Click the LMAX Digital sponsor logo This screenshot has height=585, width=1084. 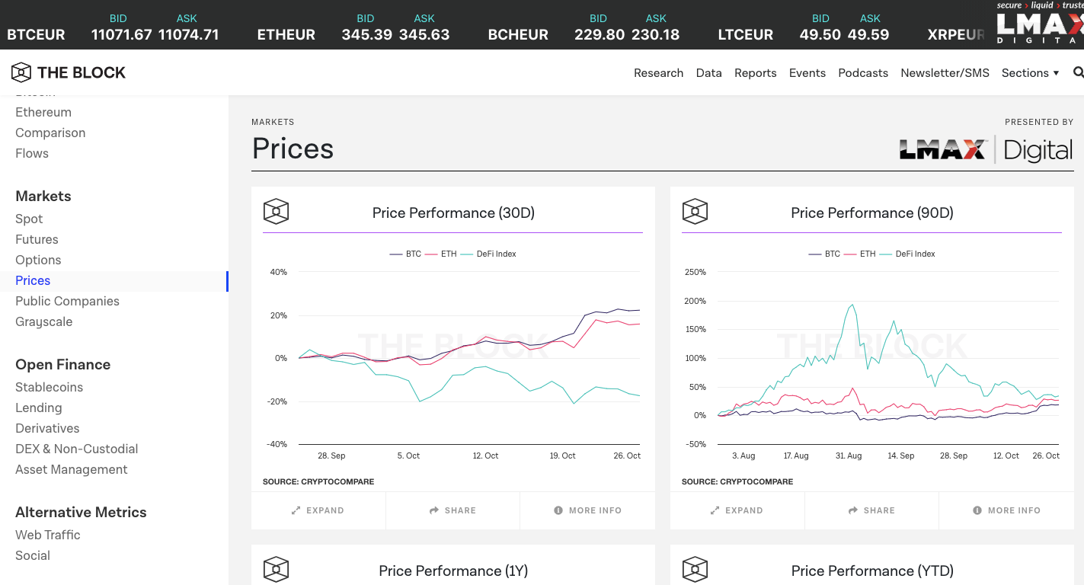(986, 150)
